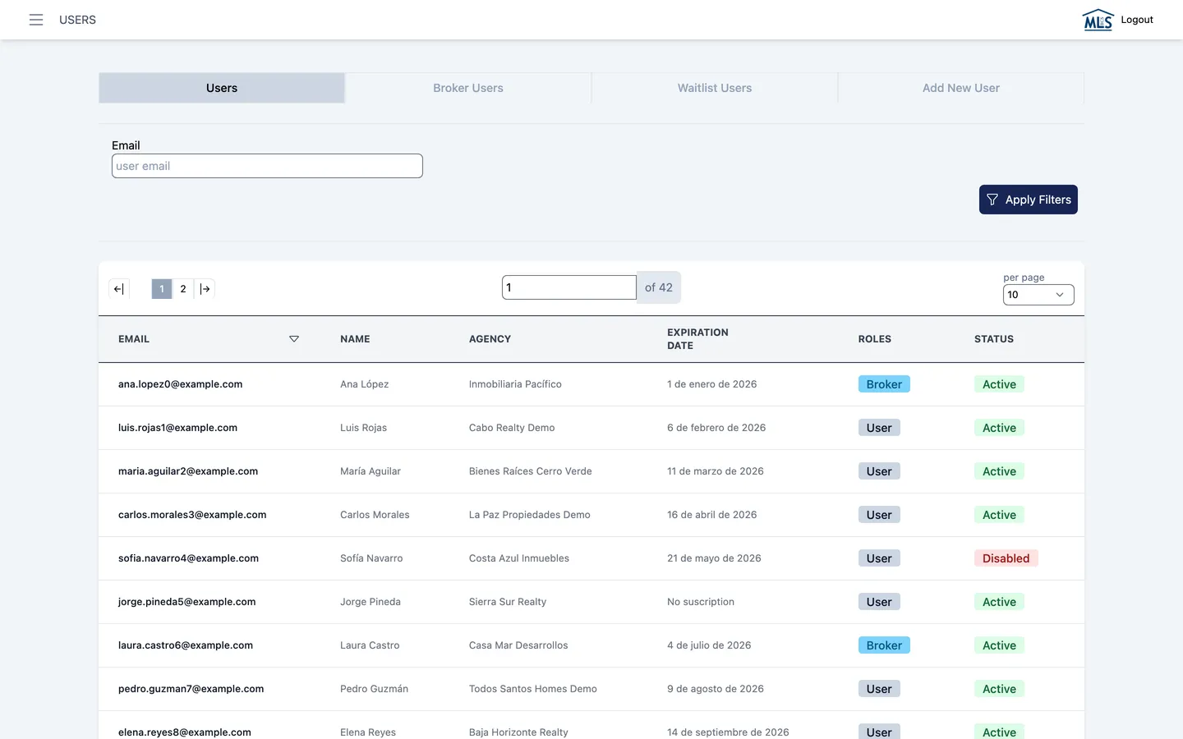
Task: Click Broker role badge for Laura Castro
Action: [884, 645]
